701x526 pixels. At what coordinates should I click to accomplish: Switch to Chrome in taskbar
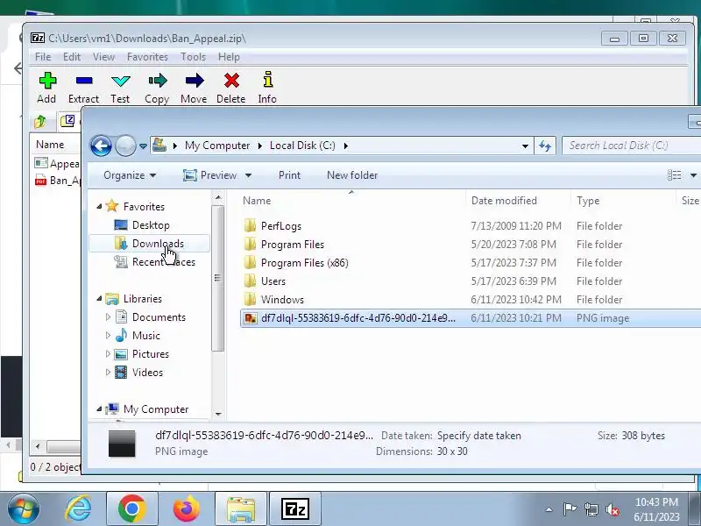pos(132,509)
